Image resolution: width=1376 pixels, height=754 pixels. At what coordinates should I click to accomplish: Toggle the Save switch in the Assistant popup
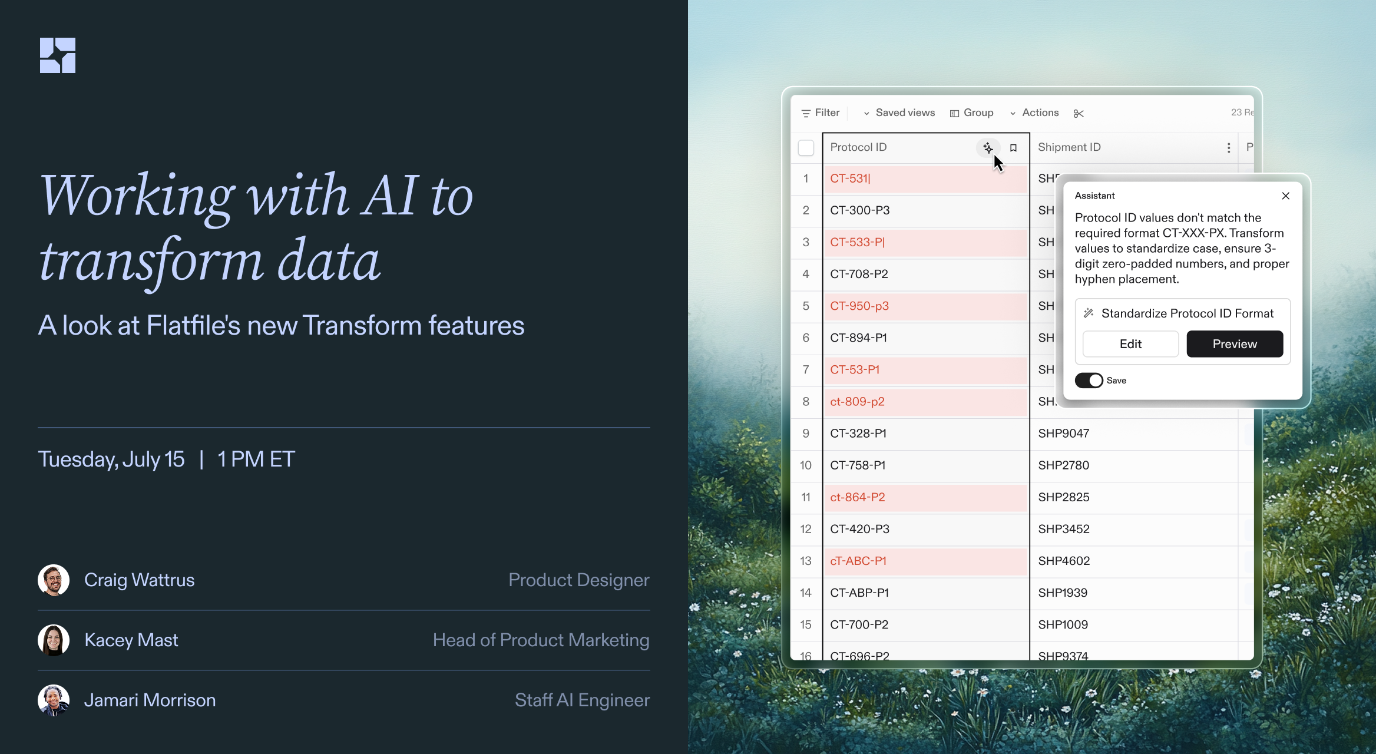(x=1089, y=380)
